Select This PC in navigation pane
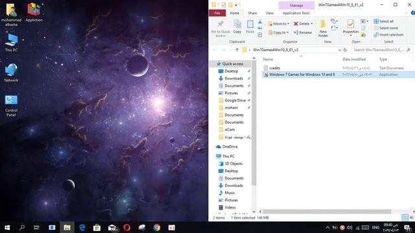415x233 pixels. coord(228,156)
